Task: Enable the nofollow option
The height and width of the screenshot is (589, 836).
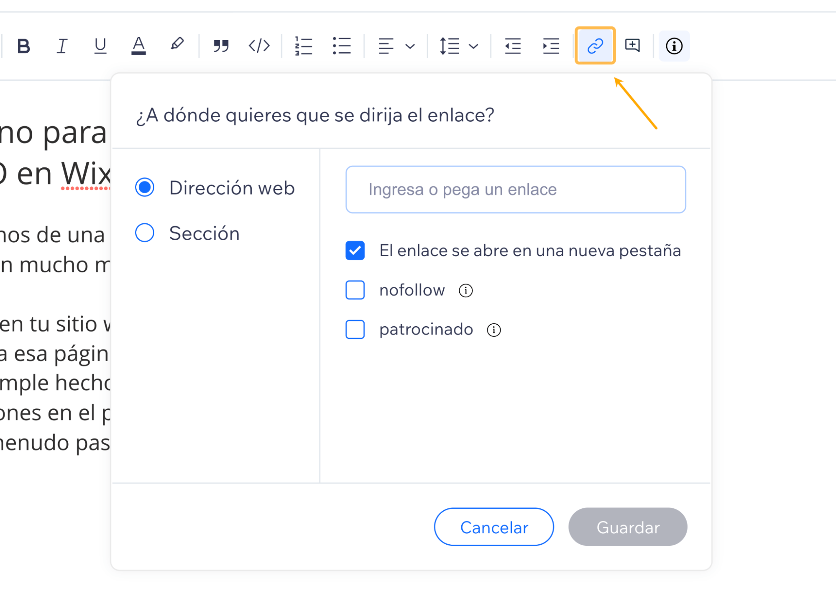Action: coord(355,290)
